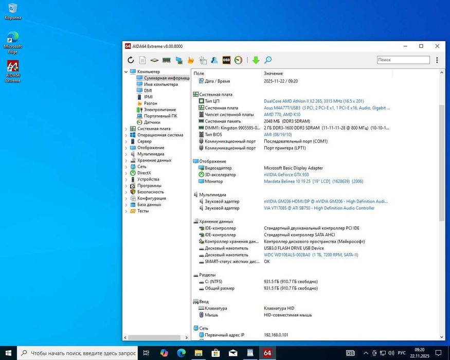450x360 pixels.
Task: Select Имя компьютера tree item
Action: pos(157,84)
